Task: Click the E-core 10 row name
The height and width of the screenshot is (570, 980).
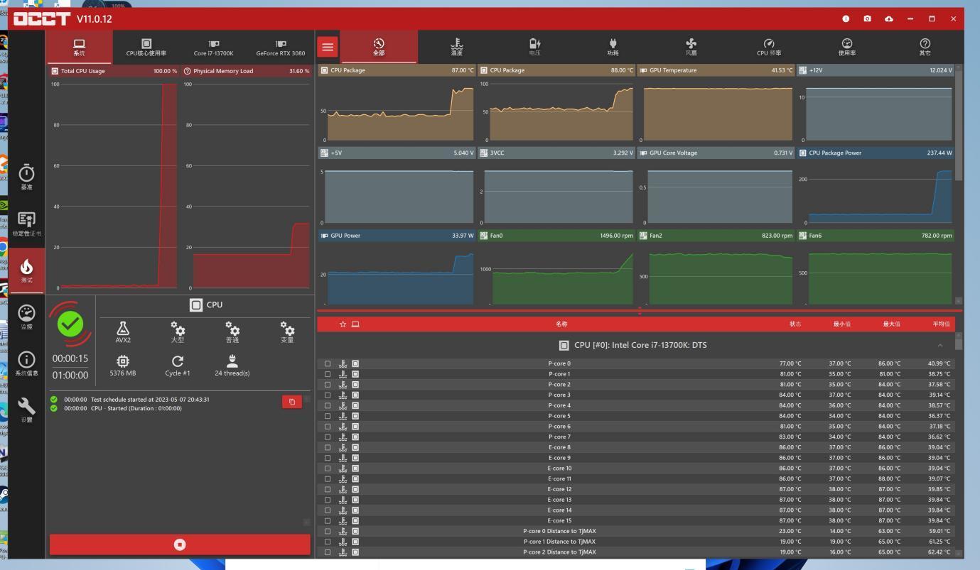Action: point(559,468)
